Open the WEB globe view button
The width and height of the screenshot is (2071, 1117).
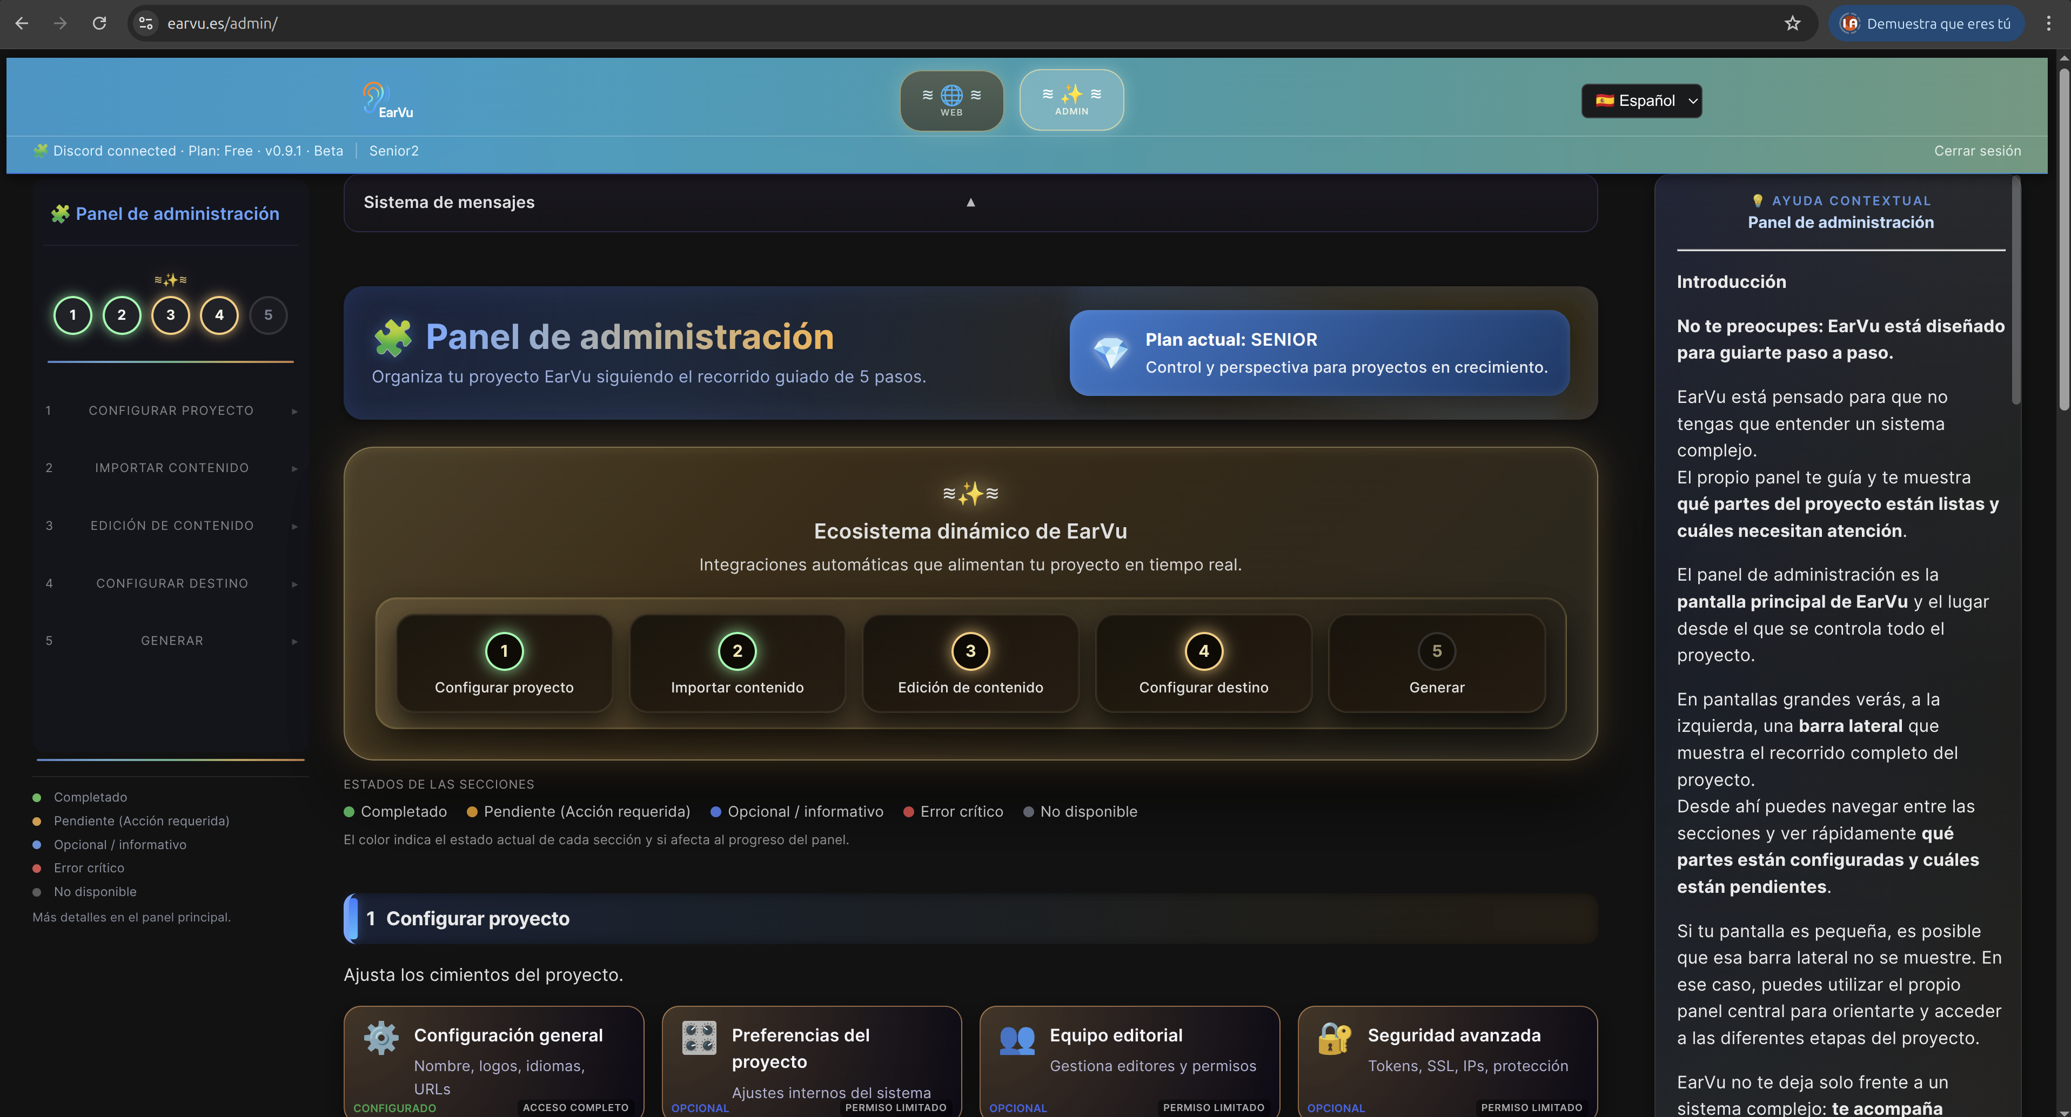[951, 100]
